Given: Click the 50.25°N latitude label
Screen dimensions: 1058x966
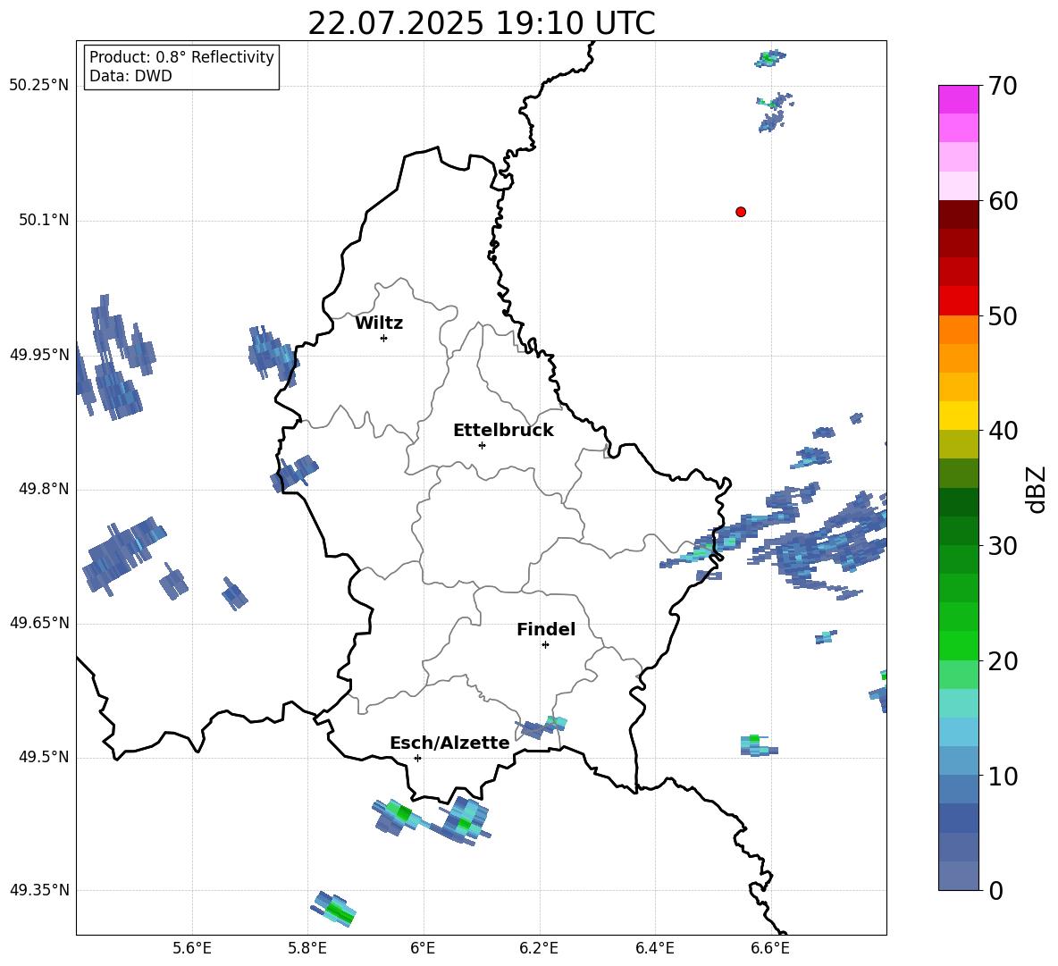Looking at the screenshot, I should [x=39, y=86].
